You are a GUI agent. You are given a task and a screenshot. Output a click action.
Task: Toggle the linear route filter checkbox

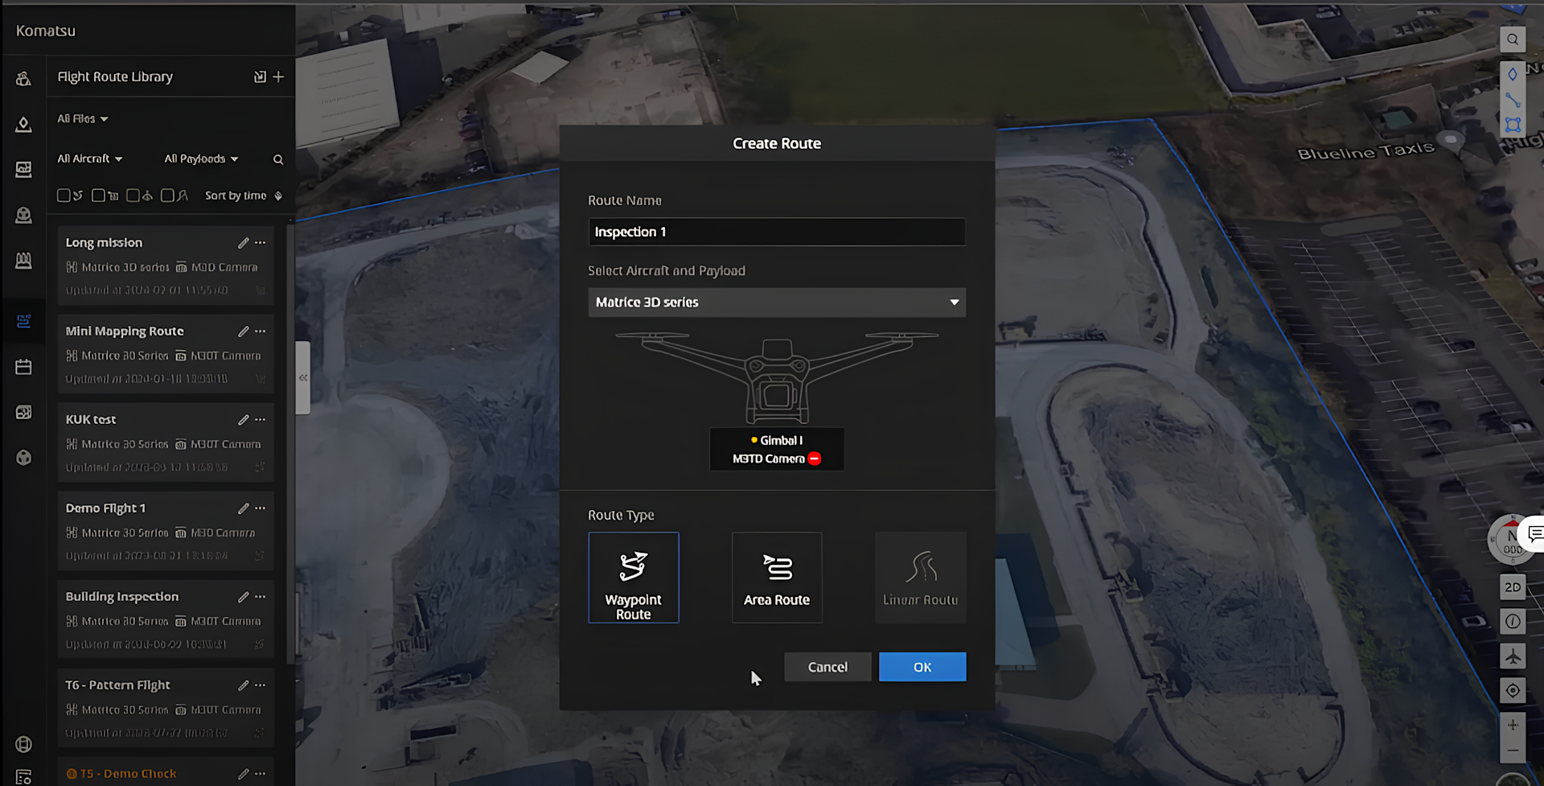(167, 195)
